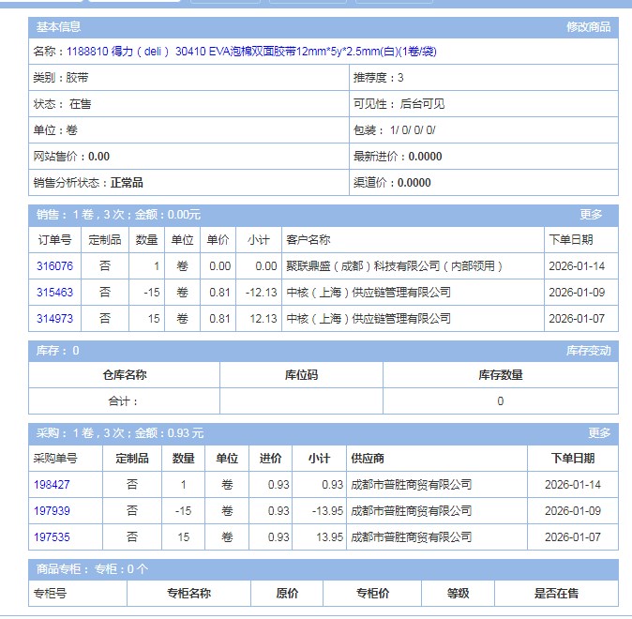Open purchase order 197535
632x619 pixels.
tap(52, 537)
